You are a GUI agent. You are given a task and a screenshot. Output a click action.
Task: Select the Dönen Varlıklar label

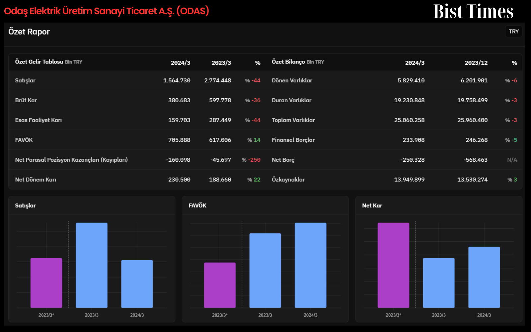(292, 80)
